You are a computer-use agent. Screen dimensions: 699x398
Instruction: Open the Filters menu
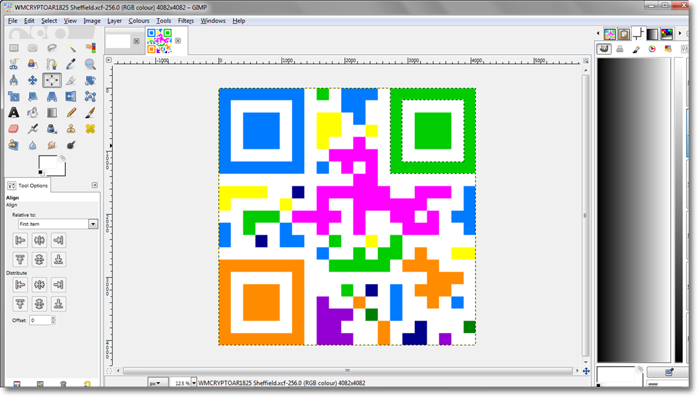pos(186,21)
